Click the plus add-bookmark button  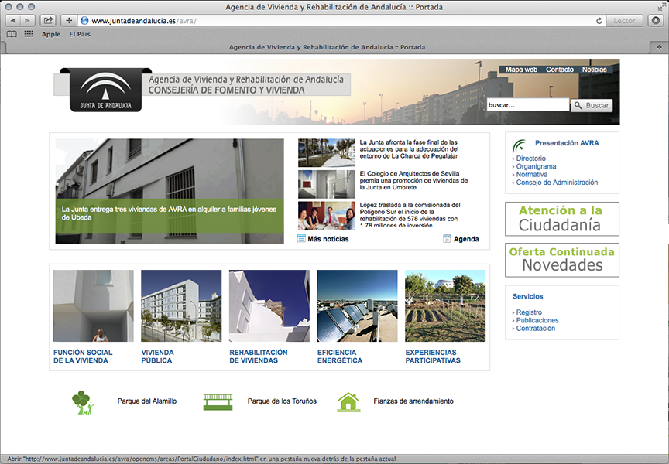pos(69,21)
